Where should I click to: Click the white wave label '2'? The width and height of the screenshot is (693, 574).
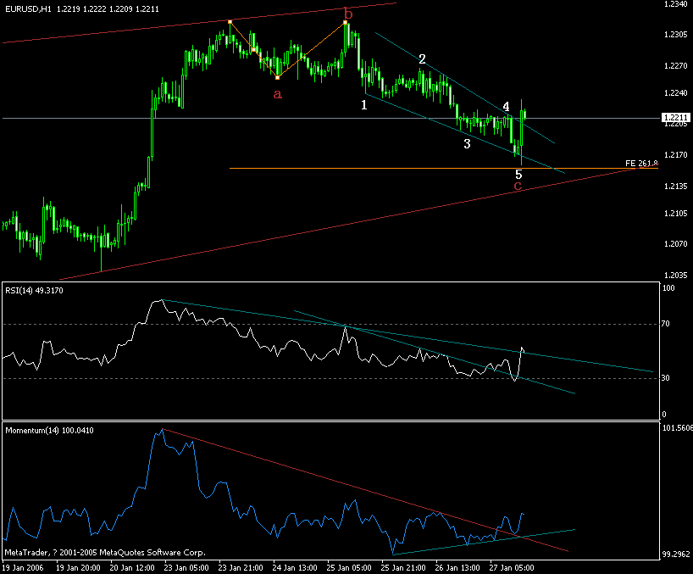(x=422, y=59)
